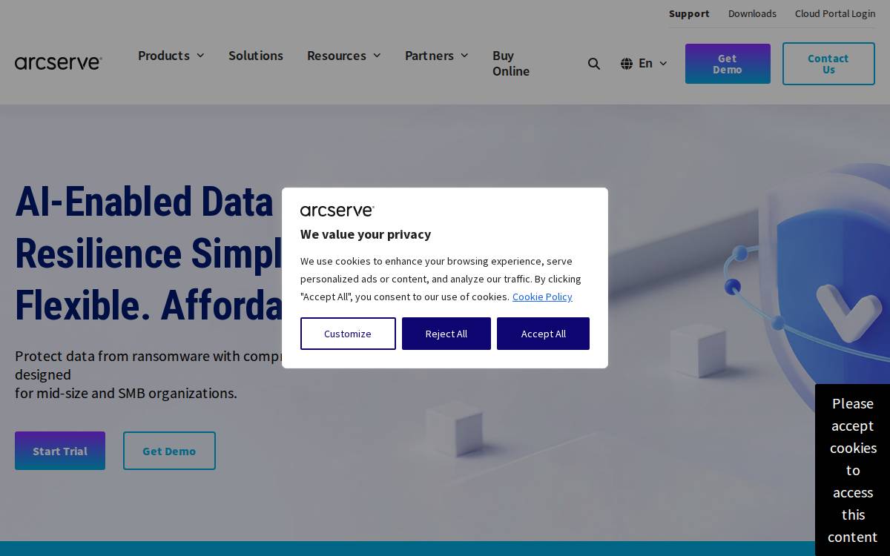The height and width of the screenshot is (556, 890).
Task: Go to Buy Online
Action: (511, 63)
